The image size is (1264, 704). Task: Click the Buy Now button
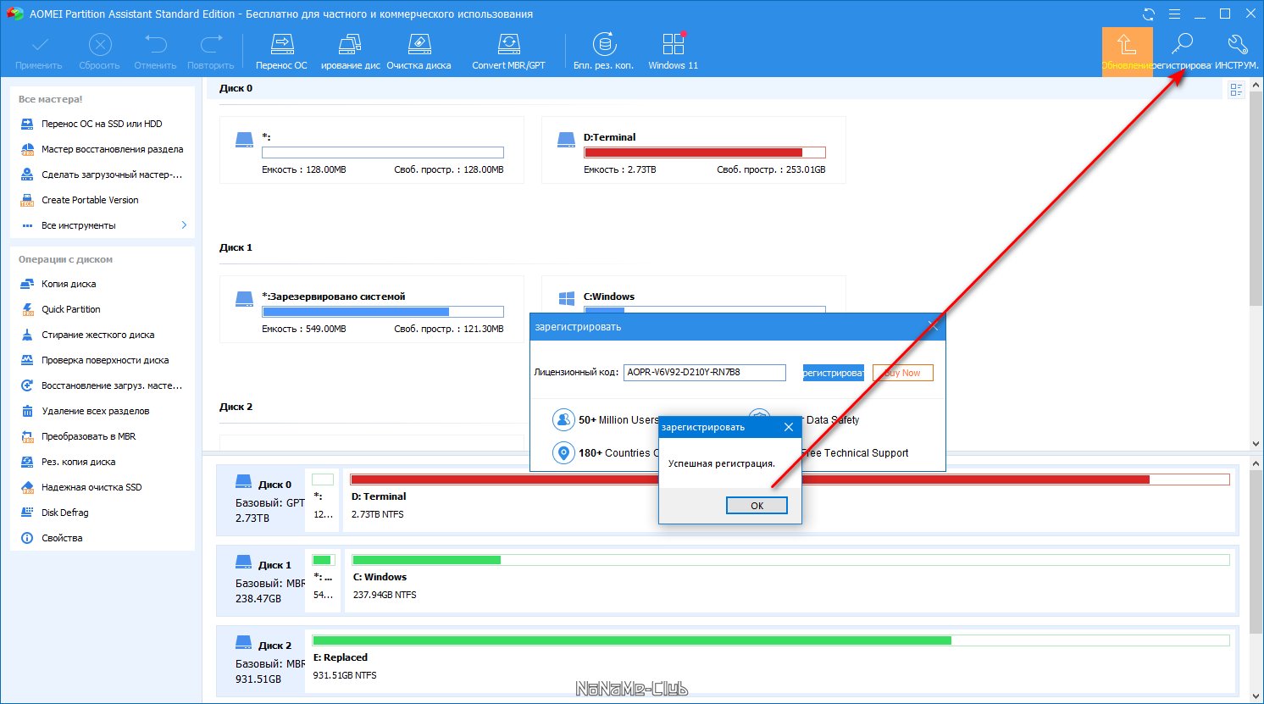click(902, 373)
